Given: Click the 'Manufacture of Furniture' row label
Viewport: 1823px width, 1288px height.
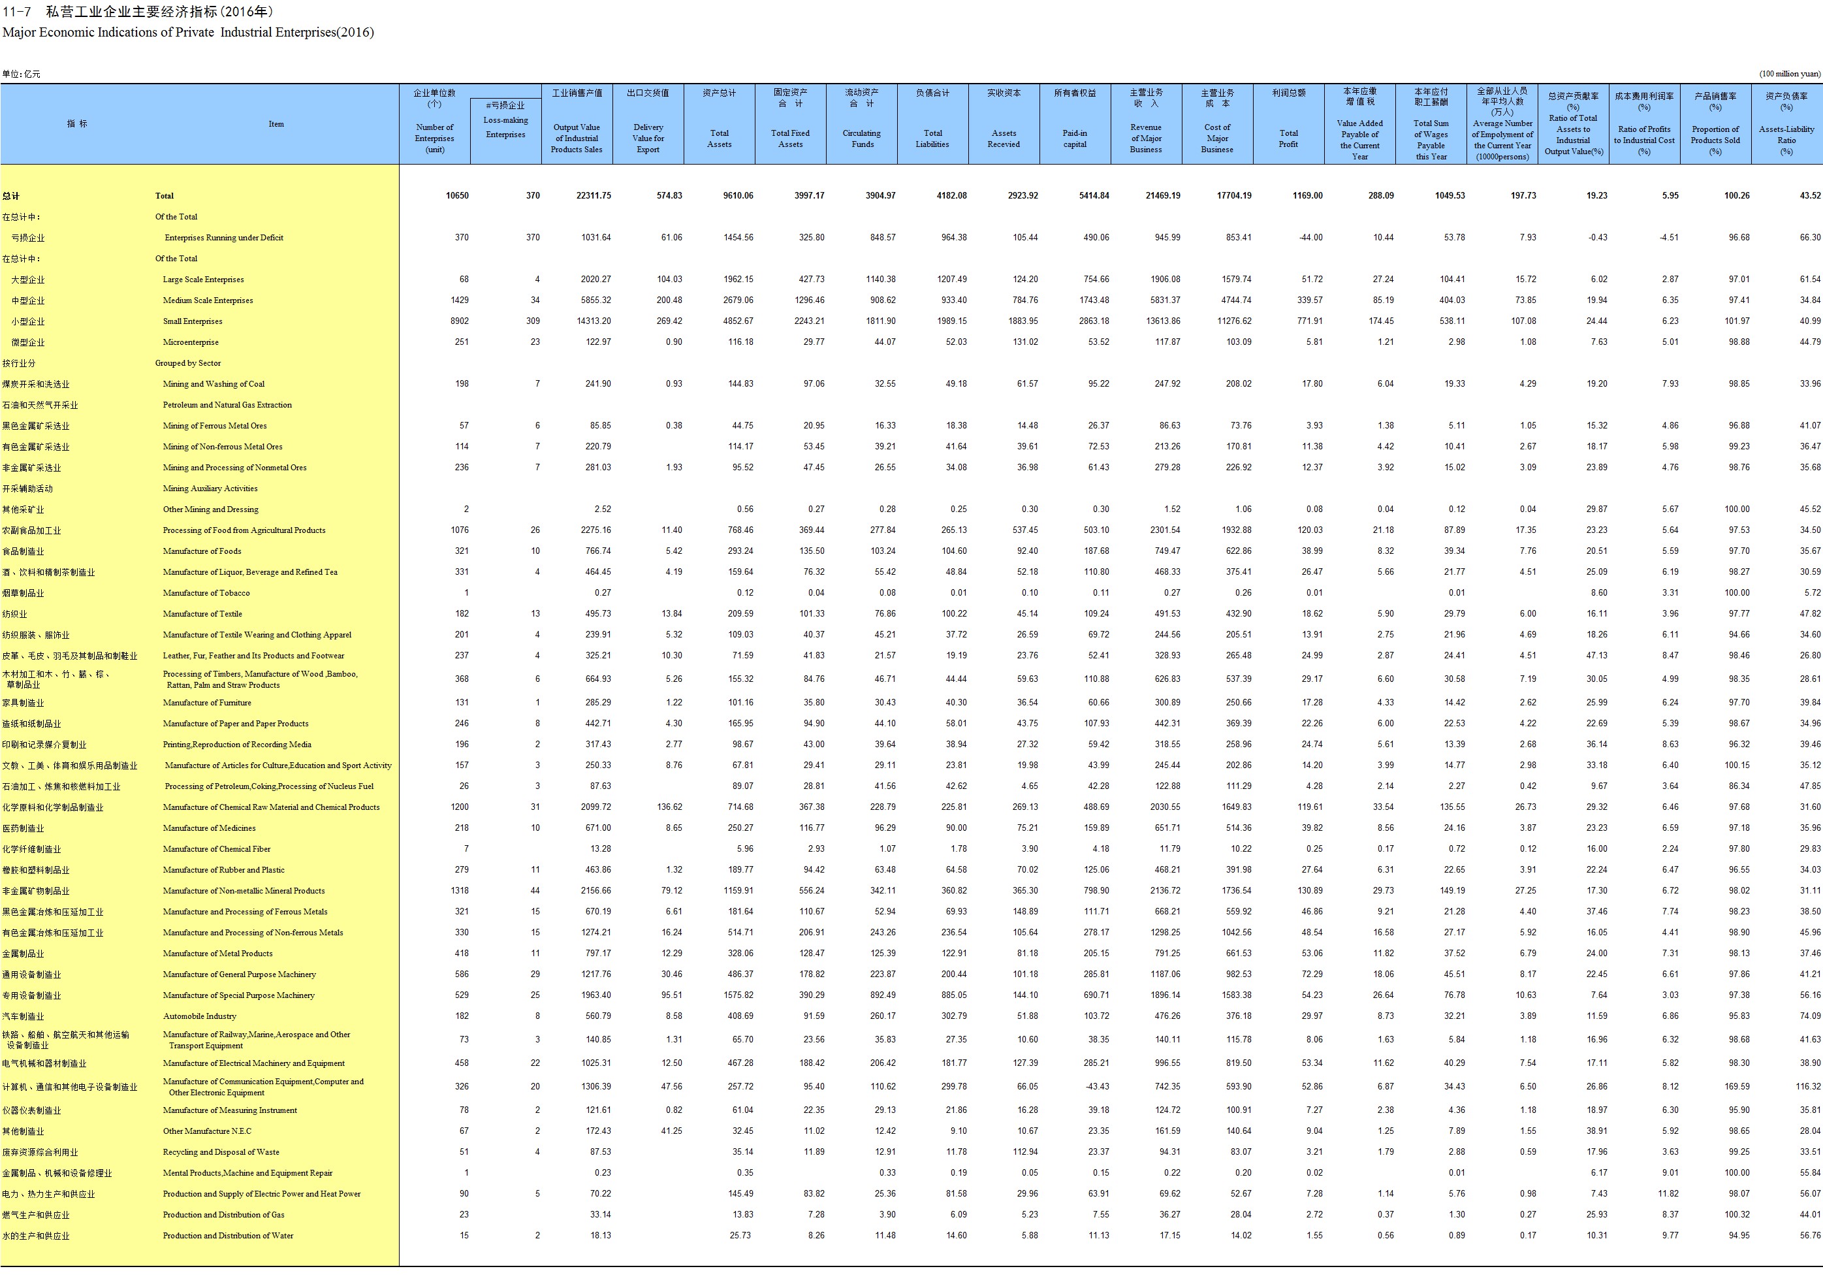Looking at the screenshot, I should (207, 703).
